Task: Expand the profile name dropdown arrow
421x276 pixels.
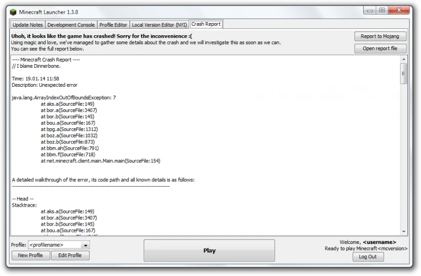Action: pyautogui.click(x=85, y=245)
